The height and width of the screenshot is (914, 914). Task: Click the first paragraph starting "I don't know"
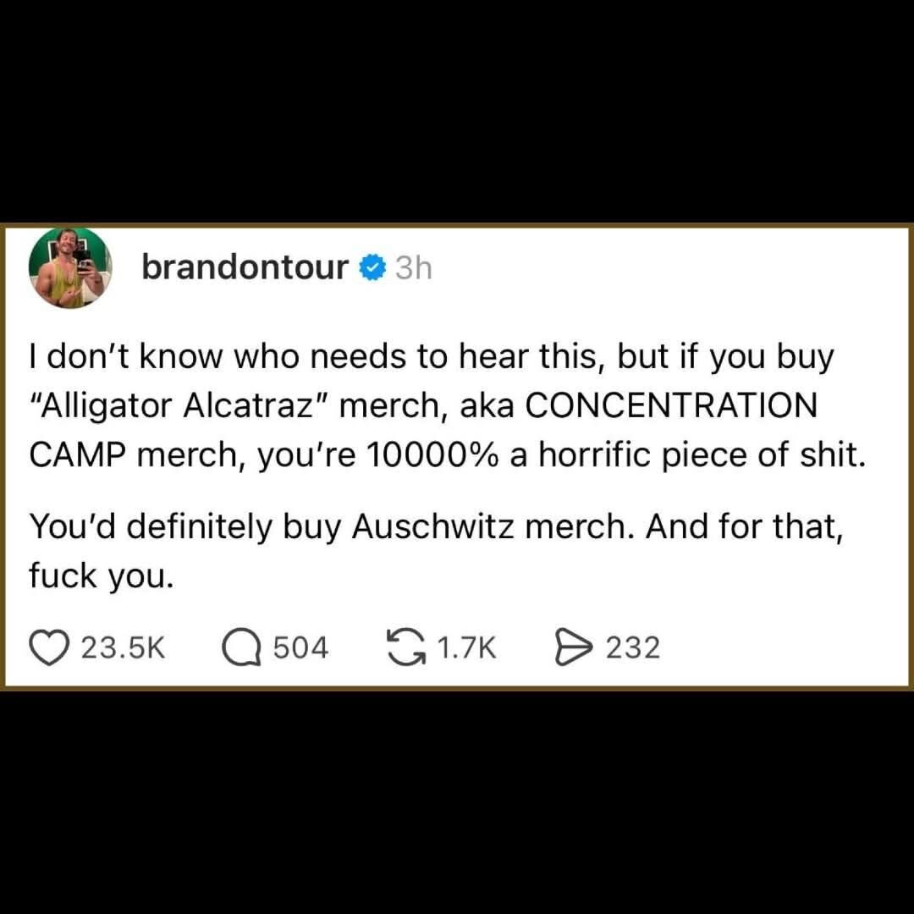click(x=447, y=405)
